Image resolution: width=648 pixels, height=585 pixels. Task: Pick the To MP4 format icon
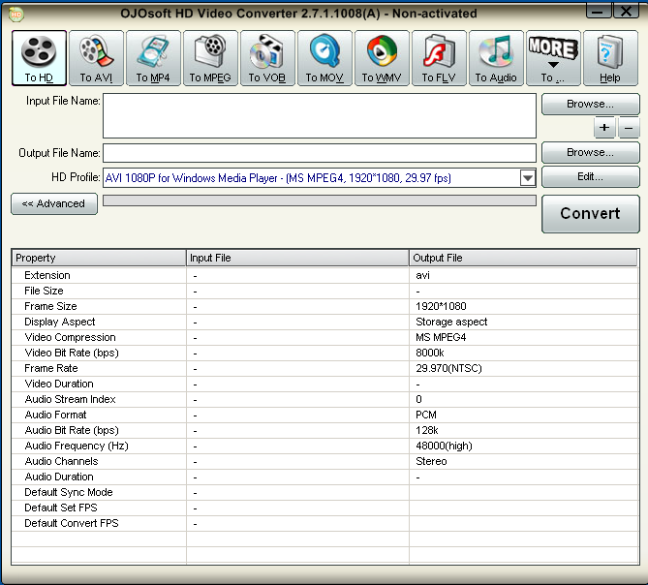[x=153, y=58]
